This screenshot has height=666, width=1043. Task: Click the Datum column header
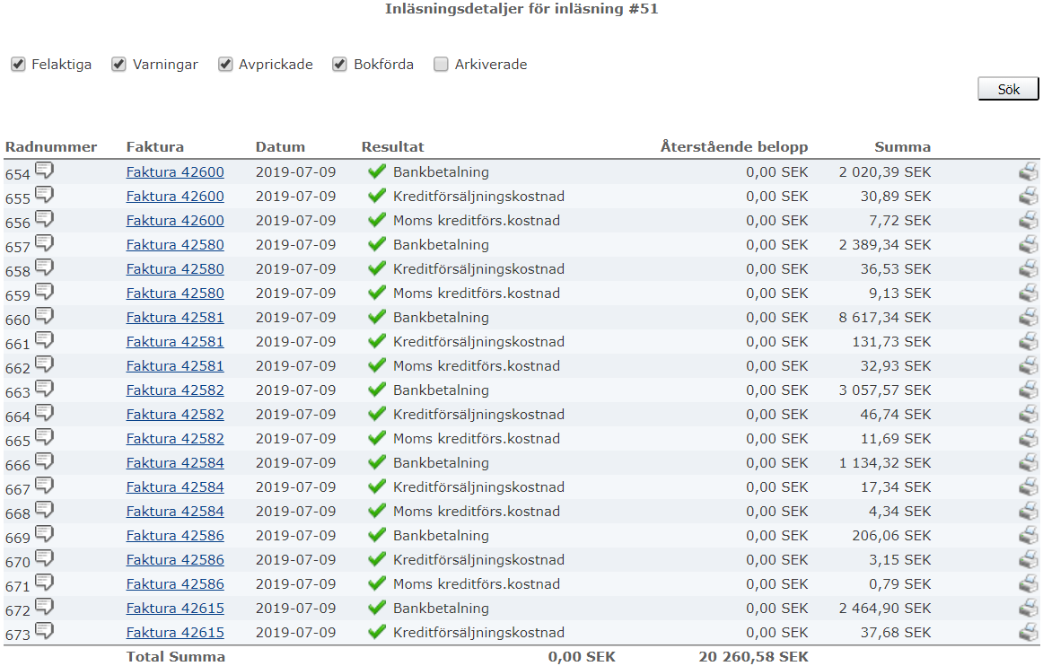click(x=280, y=147)
